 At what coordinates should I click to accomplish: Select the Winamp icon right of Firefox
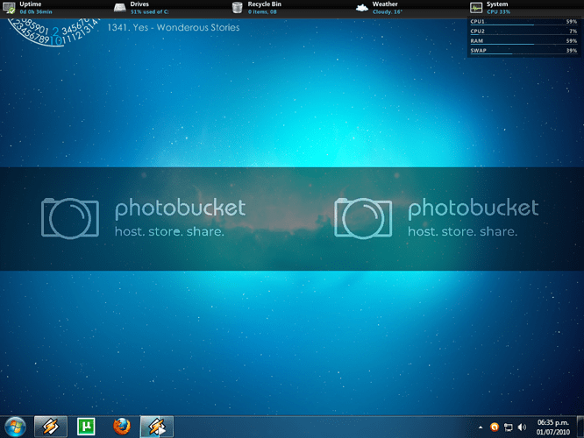(x=157, y=427)
